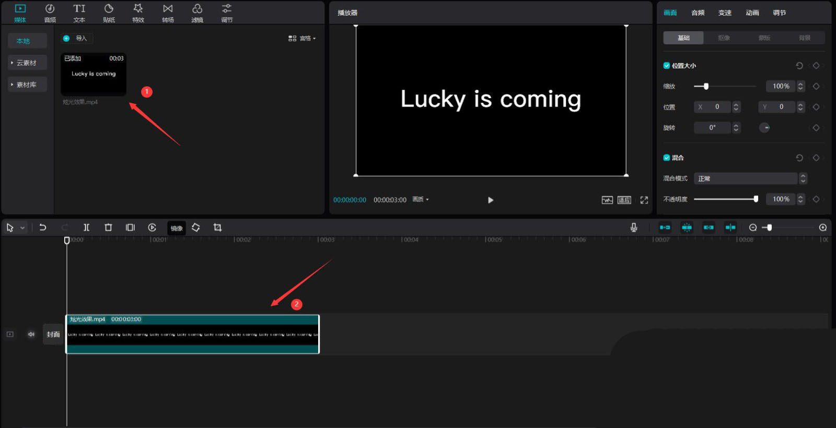Click the split clip tool

coord(87,228)
